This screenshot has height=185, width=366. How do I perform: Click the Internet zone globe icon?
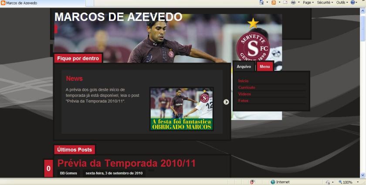coord(273,182)
